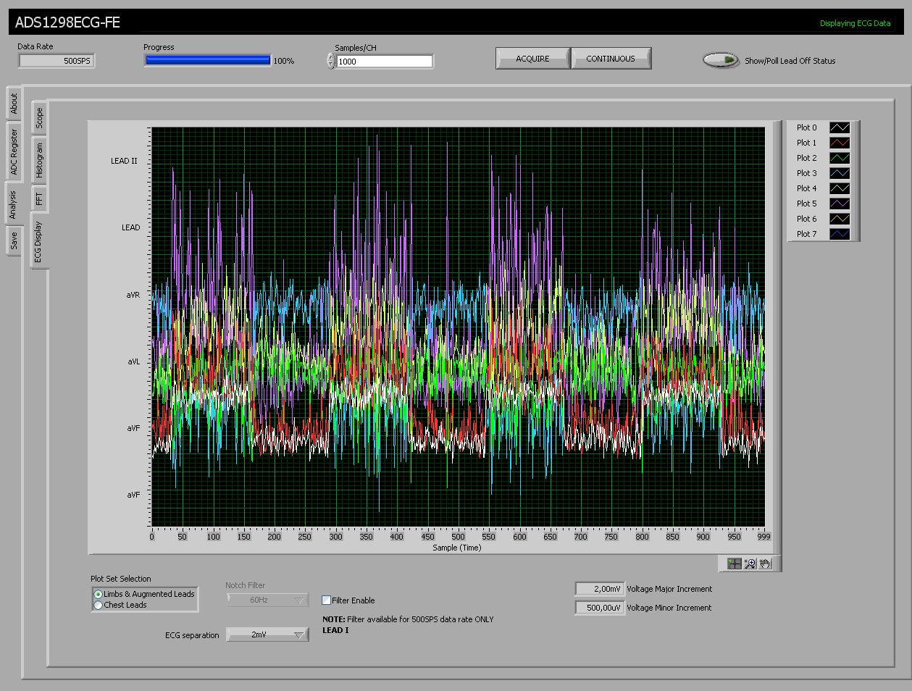Enable the Filter Enable checkbox
912x691 pixels.
(326, 600)
